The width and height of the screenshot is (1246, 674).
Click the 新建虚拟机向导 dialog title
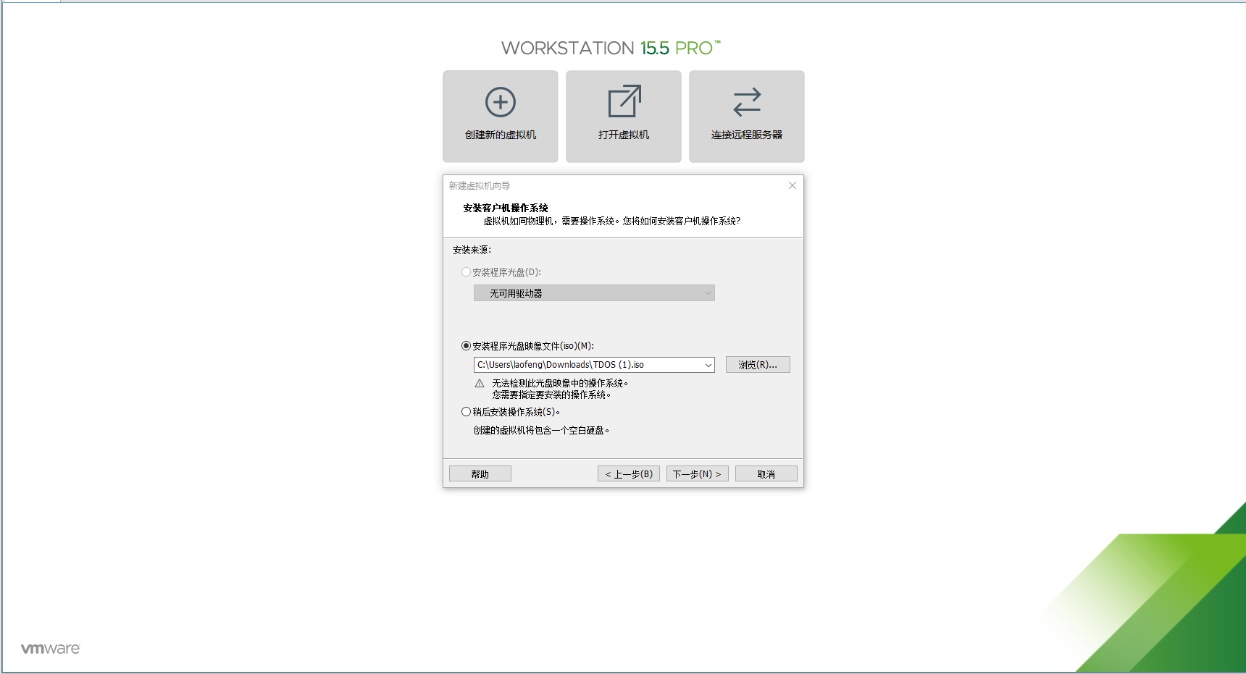click(480, 185)
